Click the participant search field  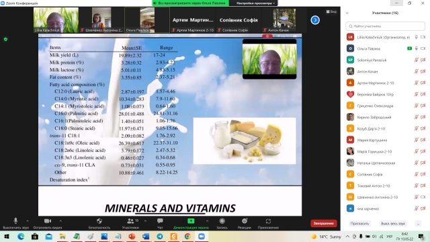tap(385, 26)
